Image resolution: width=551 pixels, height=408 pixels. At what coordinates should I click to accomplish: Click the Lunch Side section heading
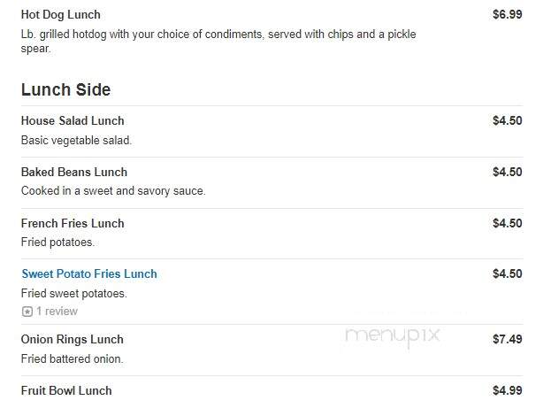65,89
